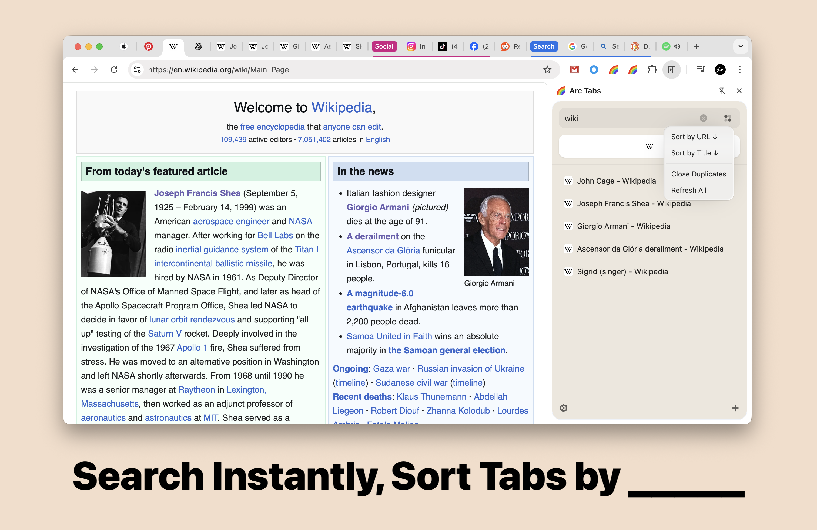Select Refresh All option

[698, 190]
